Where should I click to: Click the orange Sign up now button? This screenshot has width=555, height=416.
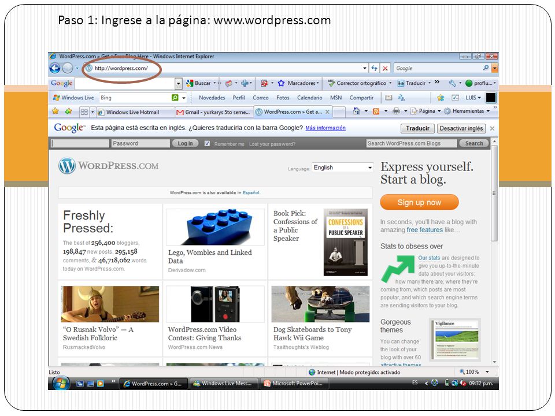[419, 202]
